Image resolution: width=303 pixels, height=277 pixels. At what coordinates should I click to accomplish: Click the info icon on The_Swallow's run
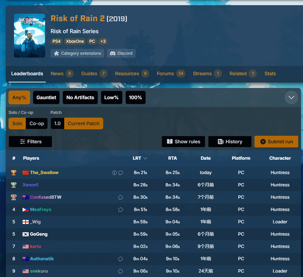[x=114, y=173]
